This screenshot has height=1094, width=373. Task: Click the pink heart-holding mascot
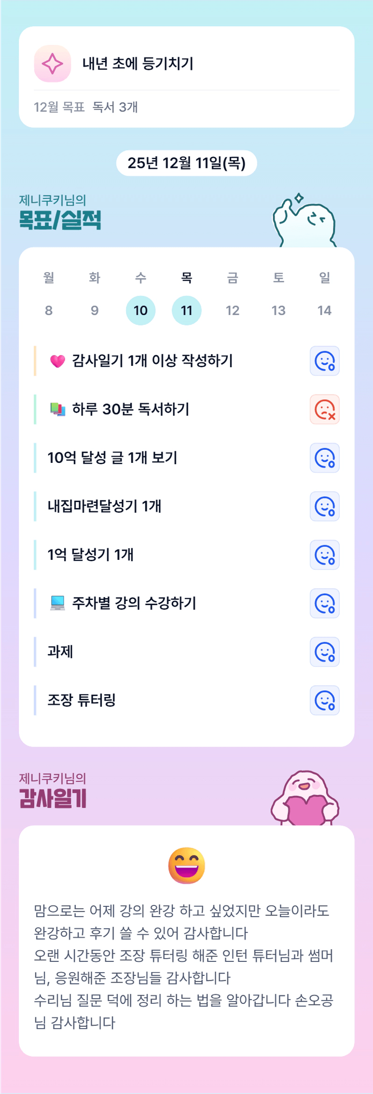(x=305, y=799)
